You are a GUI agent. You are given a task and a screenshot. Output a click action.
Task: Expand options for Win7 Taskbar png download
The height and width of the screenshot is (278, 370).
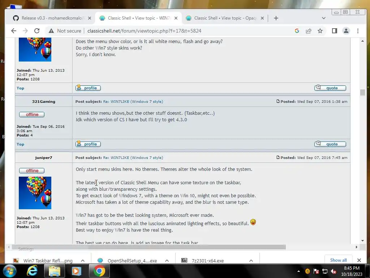[x=83, y=261]
